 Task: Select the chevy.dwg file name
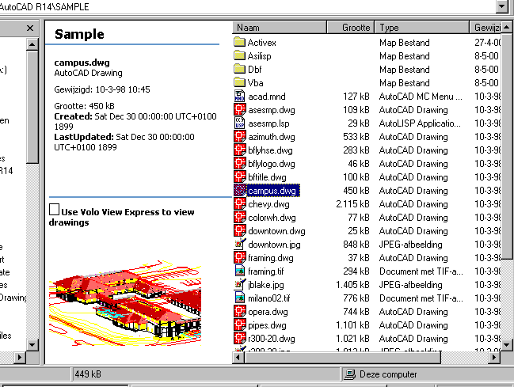click(268, 204)
